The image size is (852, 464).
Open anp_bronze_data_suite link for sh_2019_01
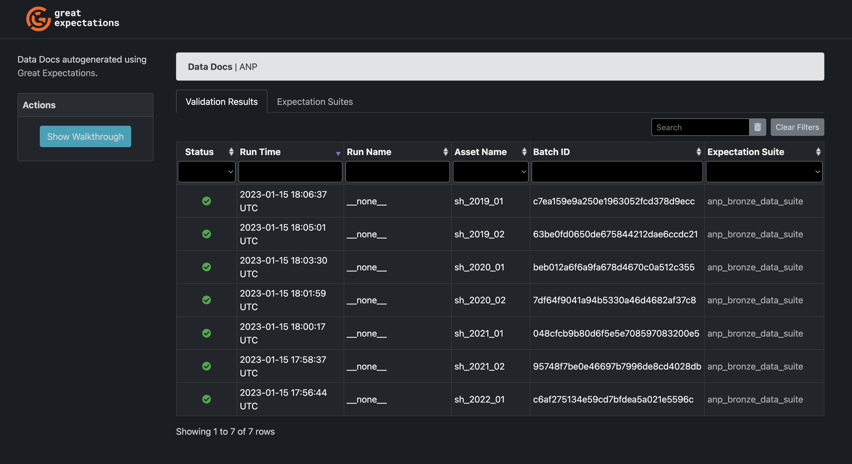(x=755, y=201)
